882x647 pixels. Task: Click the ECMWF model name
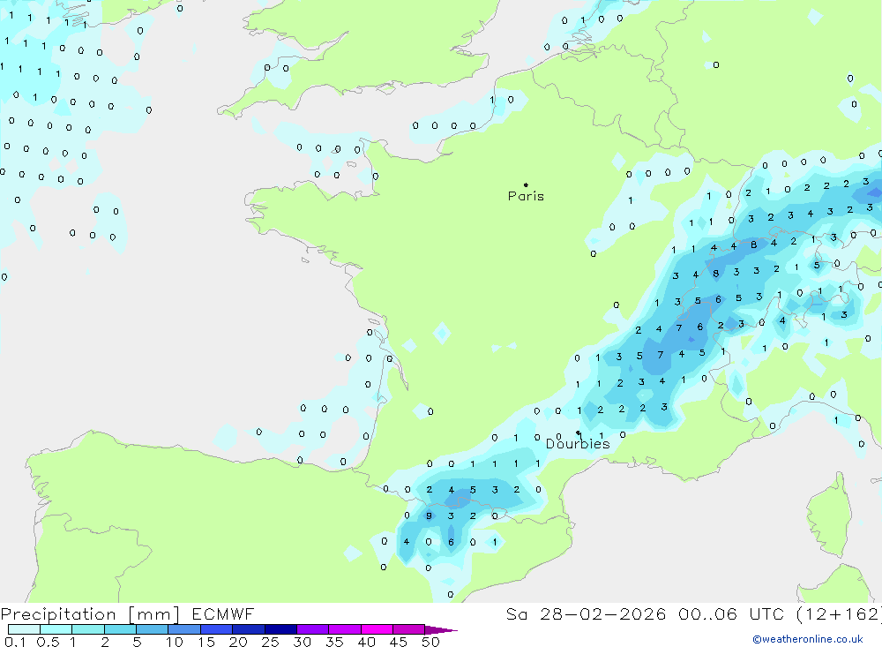coord(223,613)
